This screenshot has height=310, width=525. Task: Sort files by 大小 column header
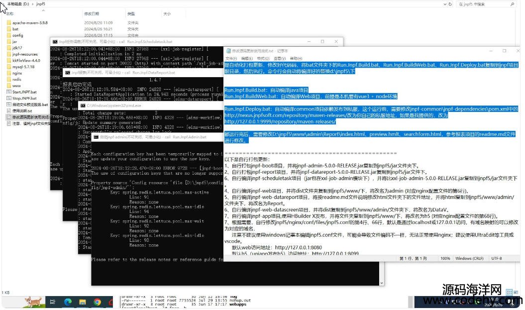tap(167, 14)
